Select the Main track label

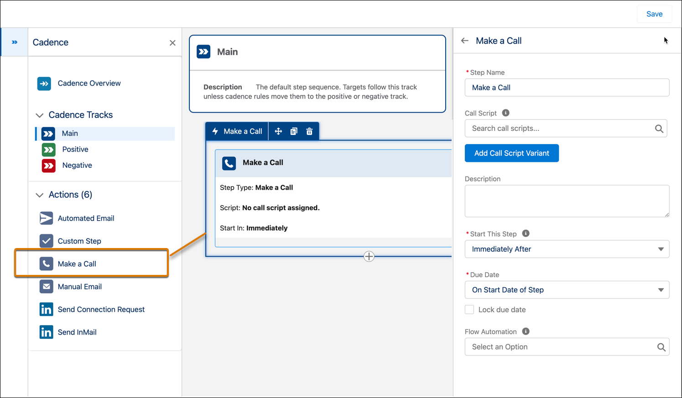(70, 134)
